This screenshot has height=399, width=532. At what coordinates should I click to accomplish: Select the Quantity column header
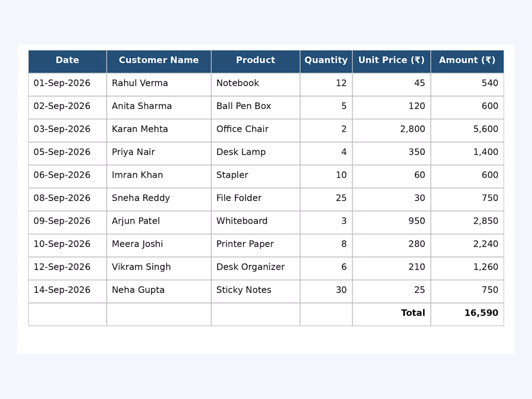(x=326, y=61)
